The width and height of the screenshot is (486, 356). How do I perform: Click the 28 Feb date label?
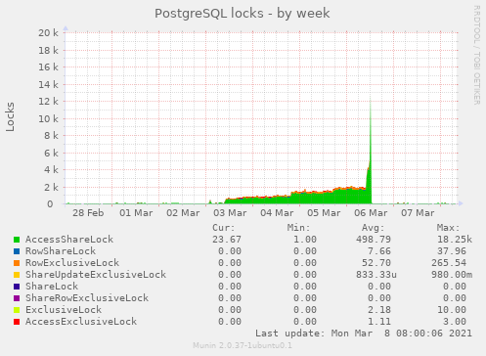tap(88, 213)
